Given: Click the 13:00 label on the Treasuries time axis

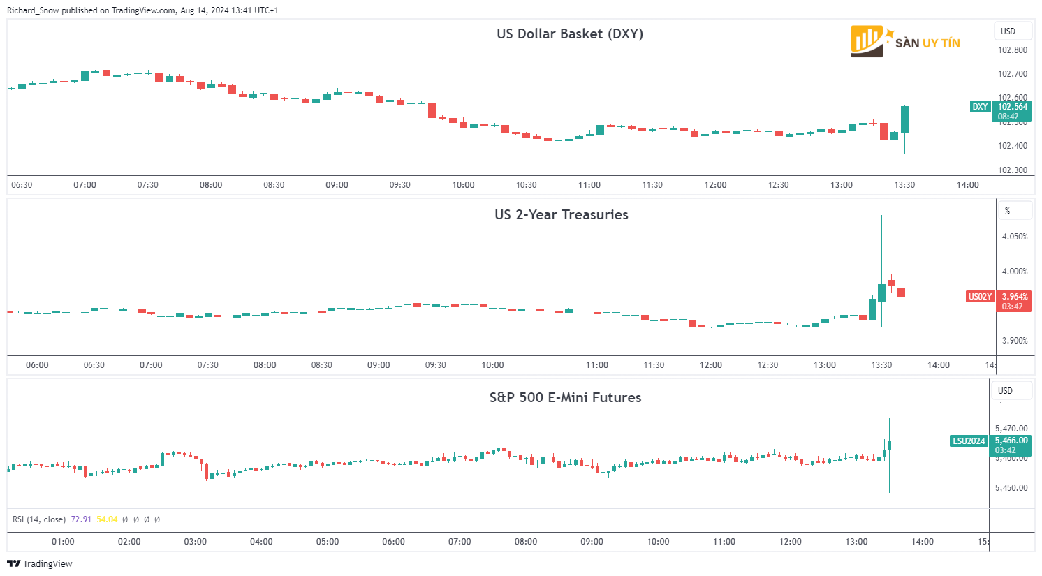Looking at the screenshot, I should click(x=825, y=365).
